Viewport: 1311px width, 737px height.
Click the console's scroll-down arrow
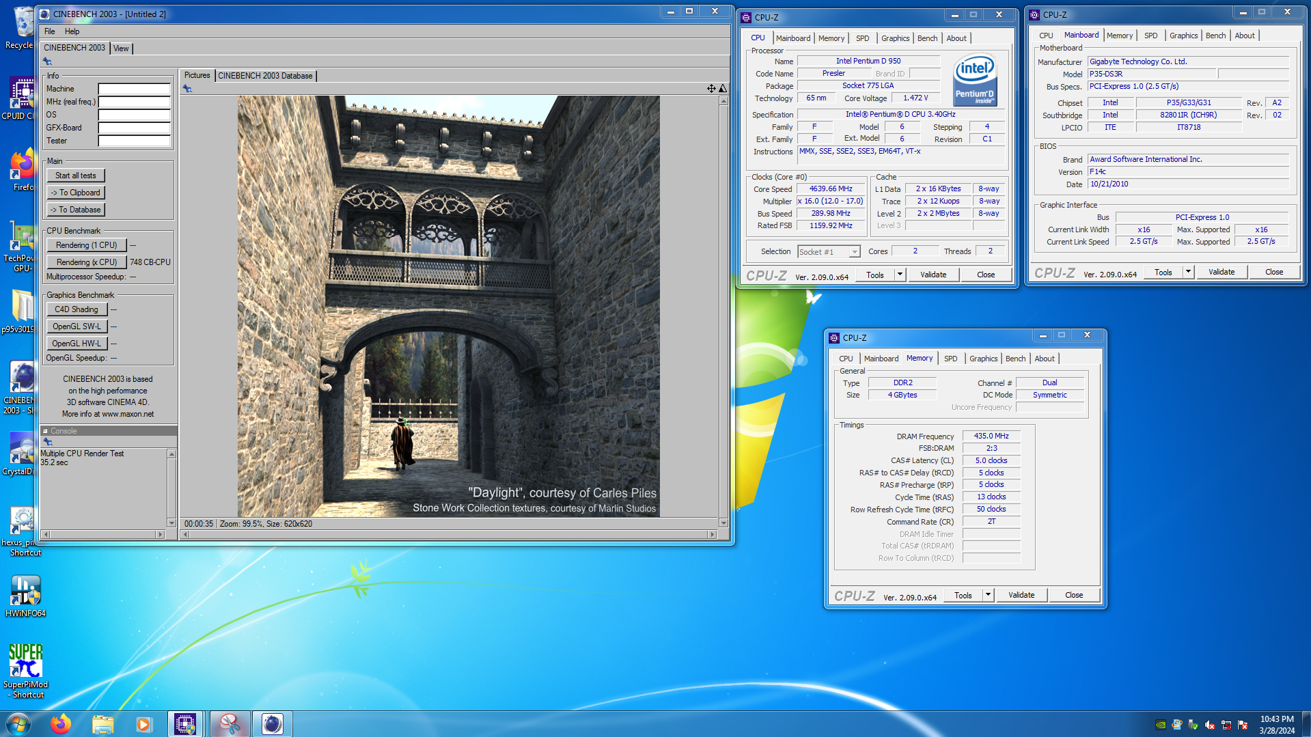tap(171, 523)
